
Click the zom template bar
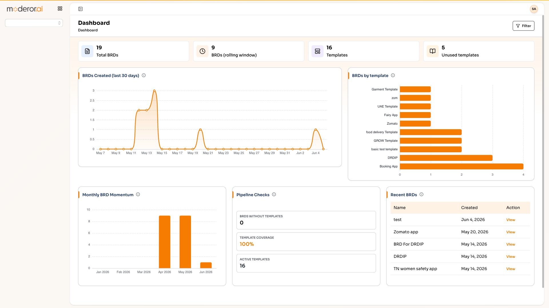pos(415,98)
